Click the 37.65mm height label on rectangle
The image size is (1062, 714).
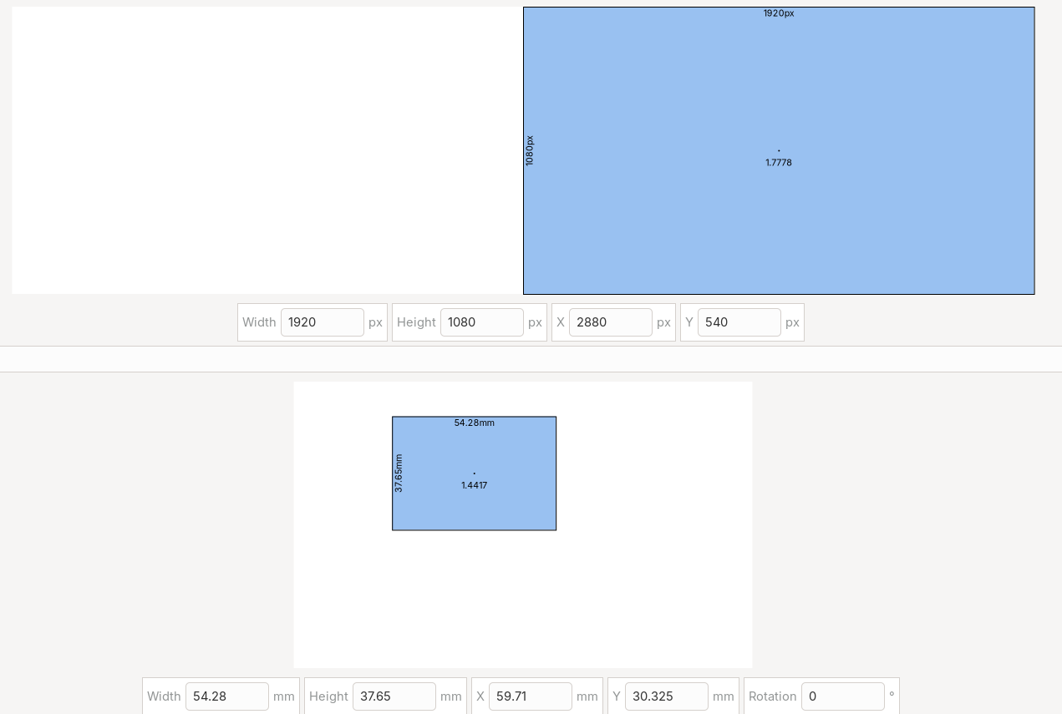click(399, 473)
